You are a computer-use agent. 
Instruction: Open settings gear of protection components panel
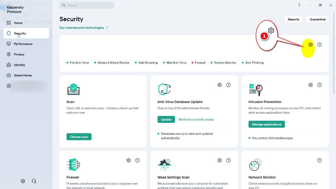[x=311, y=45]
